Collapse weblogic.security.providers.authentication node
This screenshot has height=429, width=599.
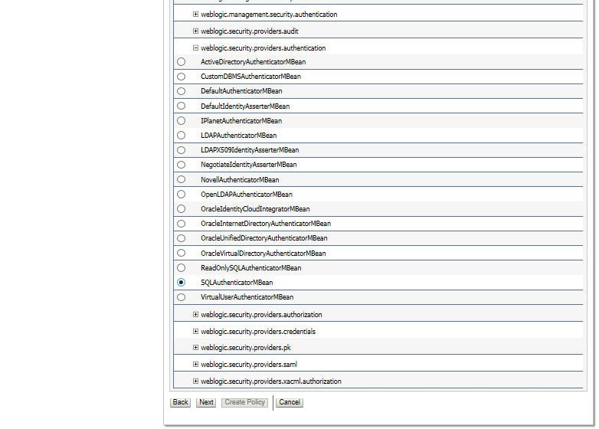click(195, 47)
